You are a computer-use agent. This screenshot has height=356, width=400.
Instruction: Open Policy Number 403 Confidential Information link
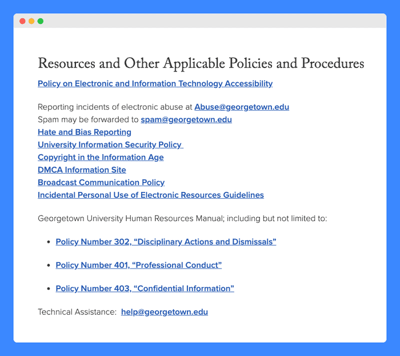click(x=145, y=289)
